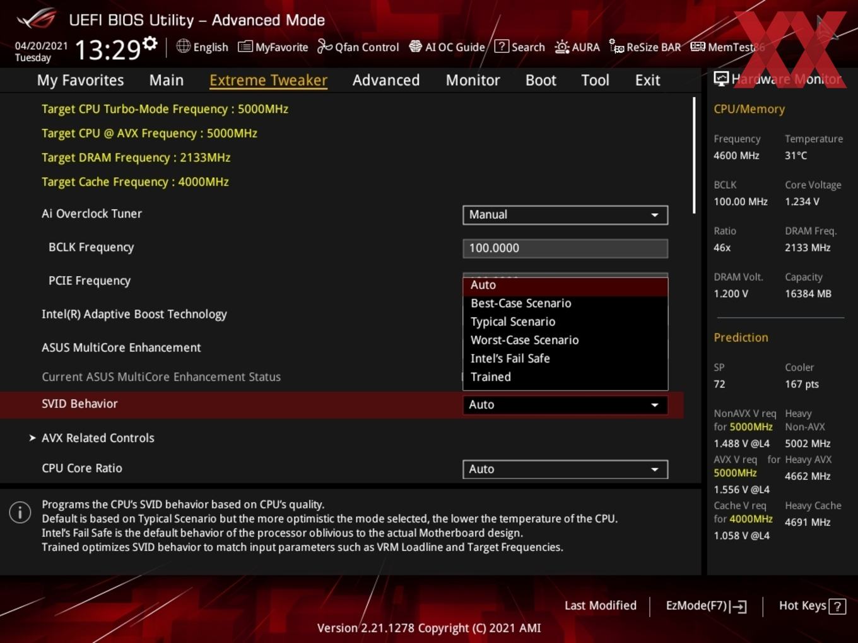Click the 1.234 V core voltage value
Screen dimensions: 858x643
(x=802, y=201)
